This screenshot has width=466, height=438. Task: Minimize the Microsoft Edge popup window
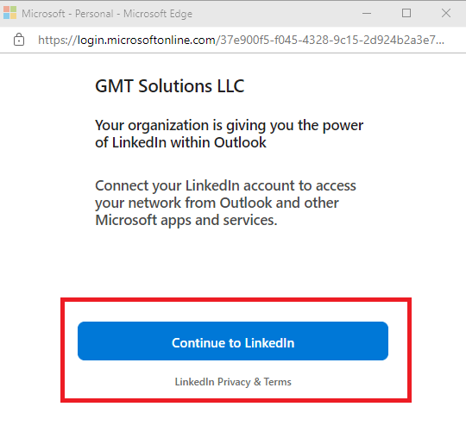click(x=367, y=13)
